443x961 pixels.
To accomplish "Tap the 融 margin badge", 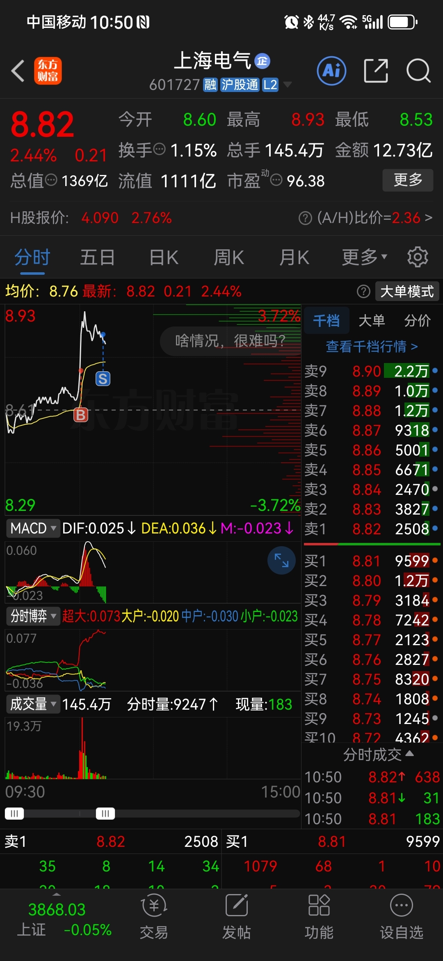I will click(210, 85).
